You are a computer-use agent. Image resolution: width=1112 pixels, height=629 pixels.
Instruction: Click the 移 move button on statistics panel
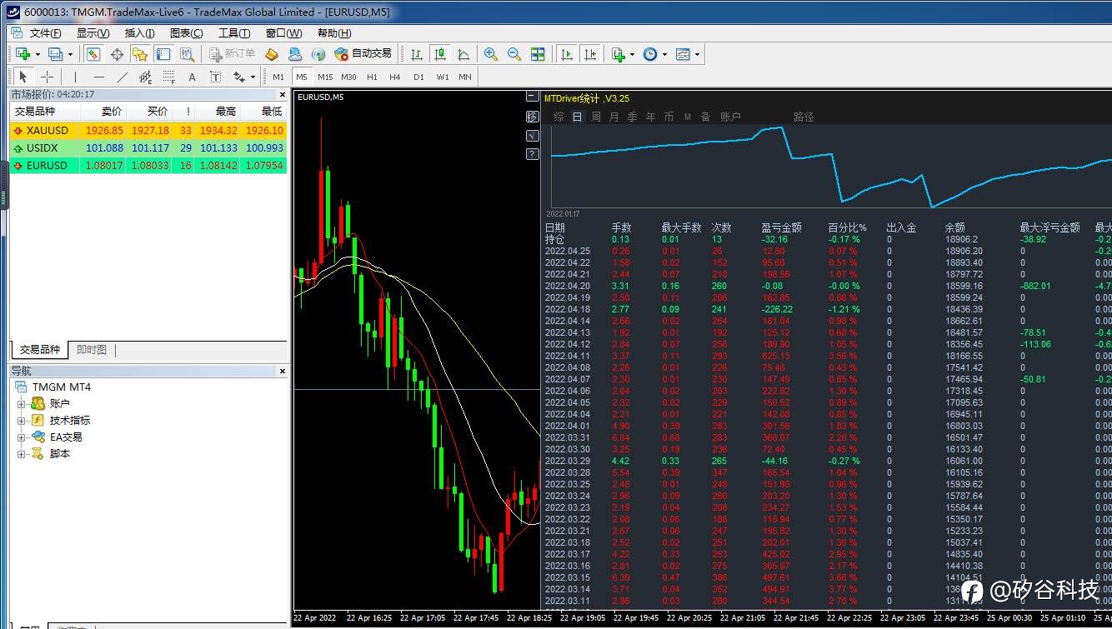[532, 117]
